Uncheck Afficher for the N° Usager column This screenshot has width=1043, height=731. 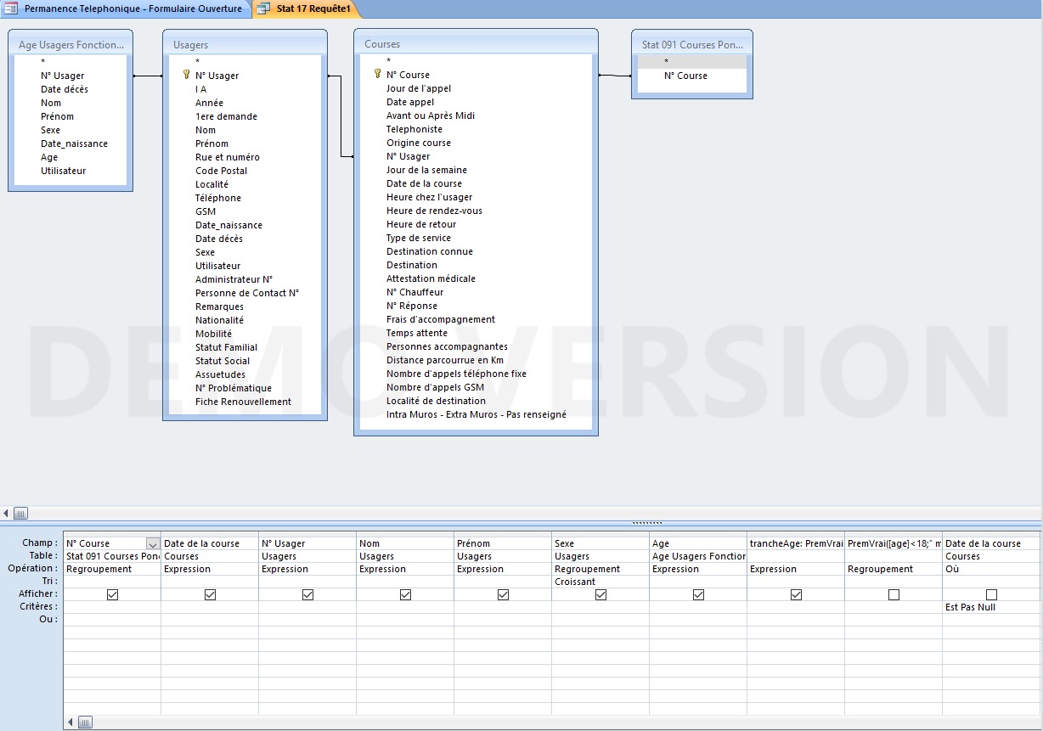(x=307, y=595)
